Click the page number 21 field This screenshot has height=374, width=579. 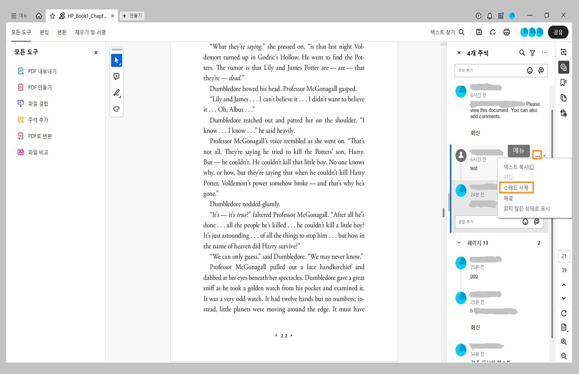tap(564, 256)
